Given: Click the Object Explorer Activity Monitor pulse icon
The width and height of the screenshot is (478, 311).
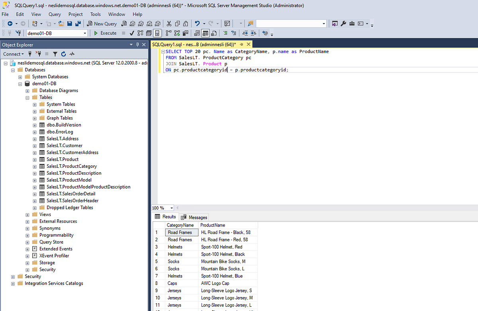Looking at the screenshot, I should 72,54.
